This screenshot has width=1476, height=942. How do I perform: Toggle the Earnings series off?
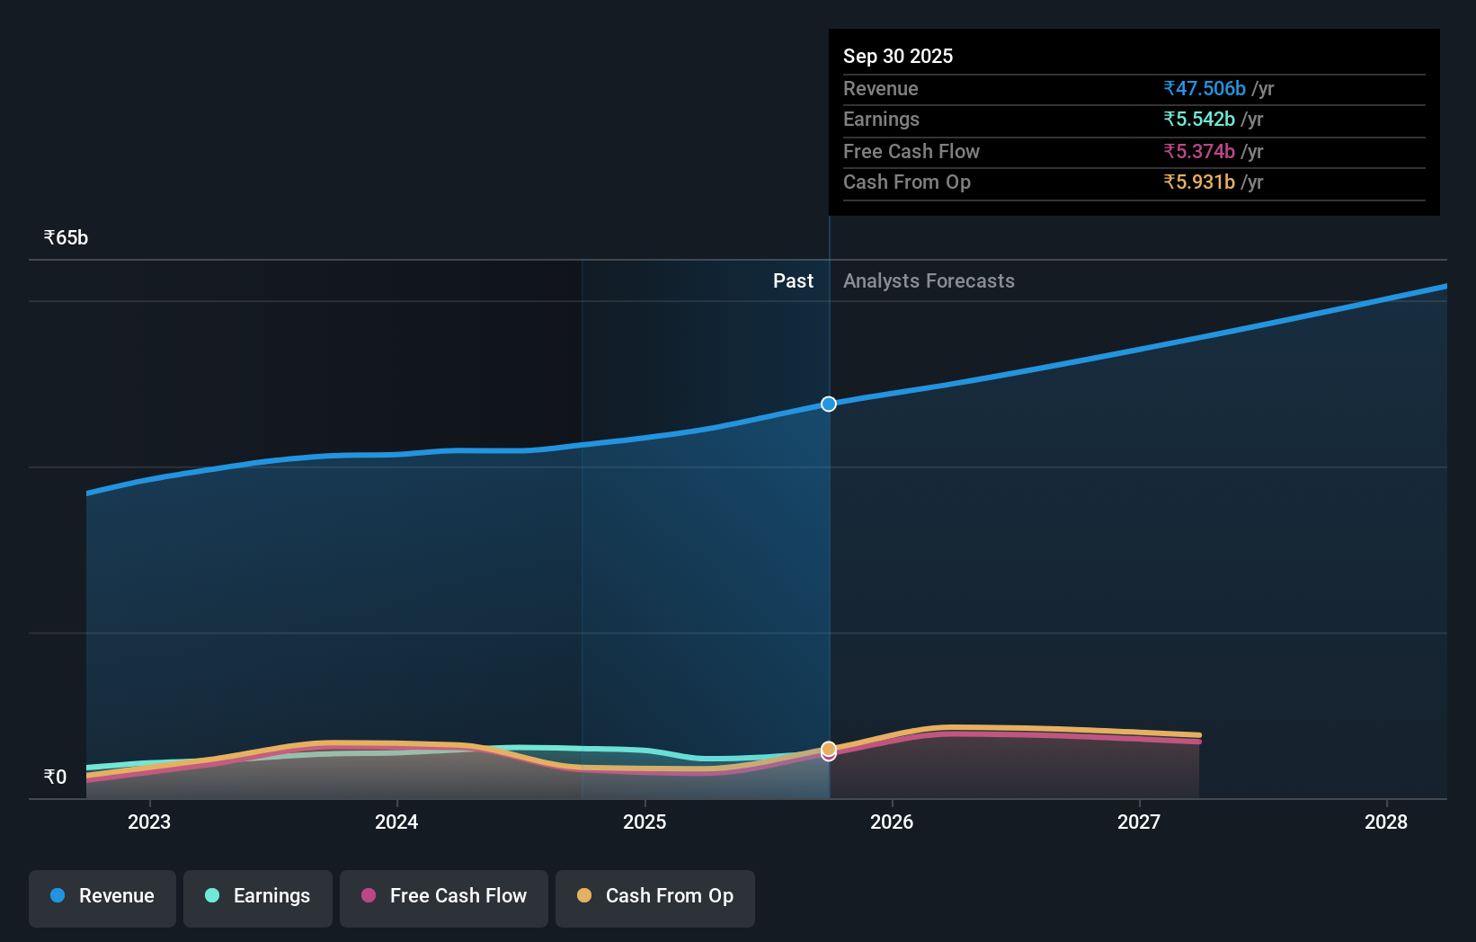(x=258, y=896)
